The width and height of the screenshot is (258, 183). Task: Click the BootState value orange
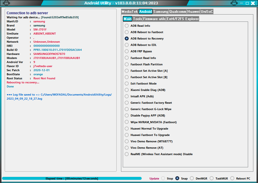point(38,74)
